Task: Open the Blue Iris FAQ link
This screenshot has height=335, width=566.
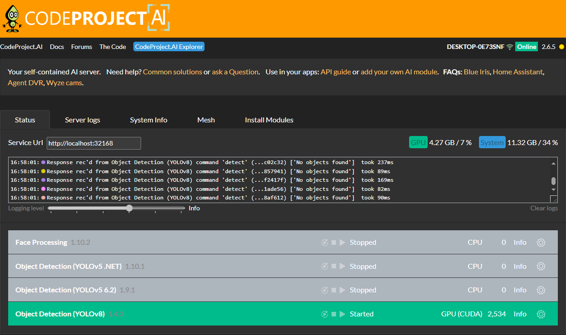Action: pyautogui.click(x=477, y=72)
